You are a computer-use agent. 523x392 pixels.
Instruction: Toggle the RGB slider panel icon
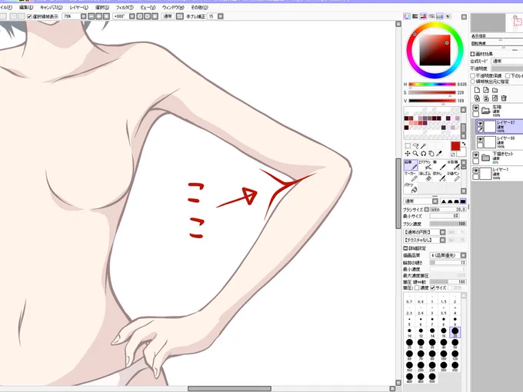(x=415, y=16)
